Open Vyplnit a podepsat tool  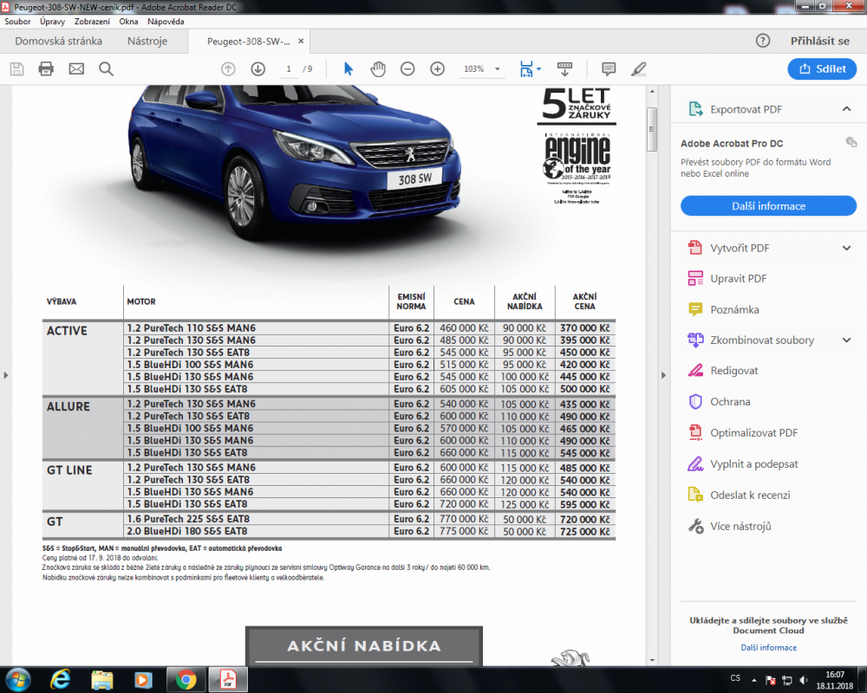743,463
